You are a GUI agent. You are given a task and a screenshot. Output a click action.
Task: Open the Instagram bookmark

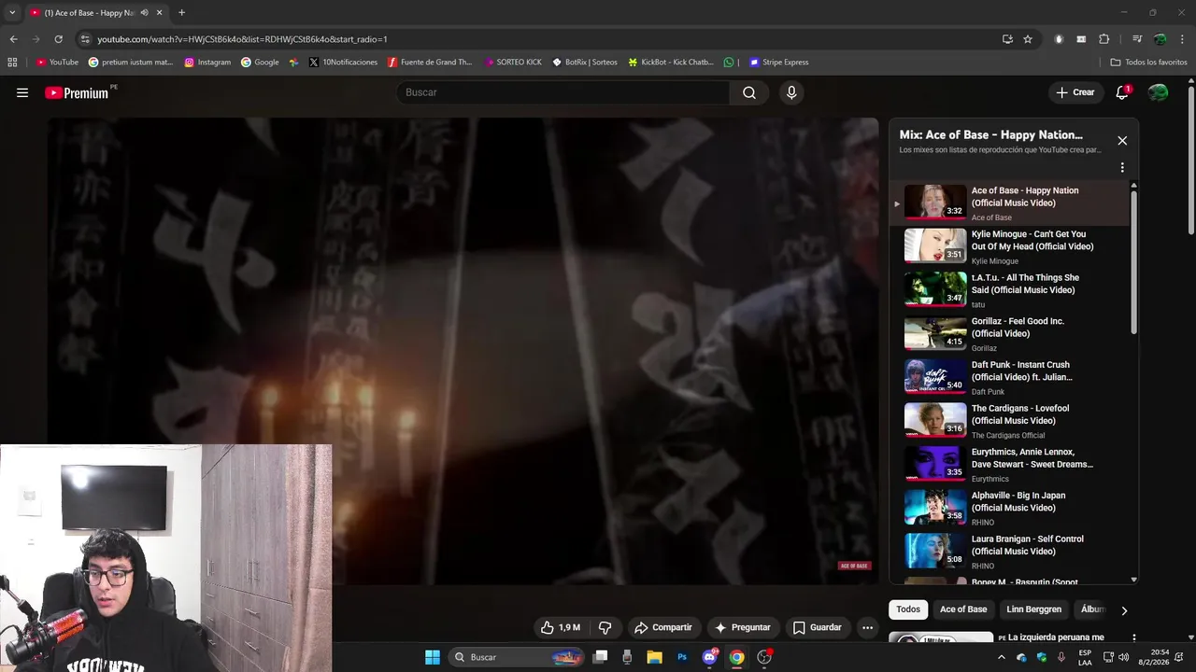(207, 63)
